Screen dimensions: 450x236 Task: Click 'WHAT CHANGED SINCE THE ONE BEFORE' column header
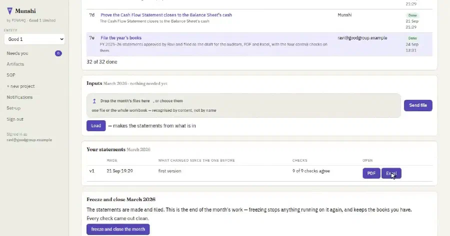196,160
